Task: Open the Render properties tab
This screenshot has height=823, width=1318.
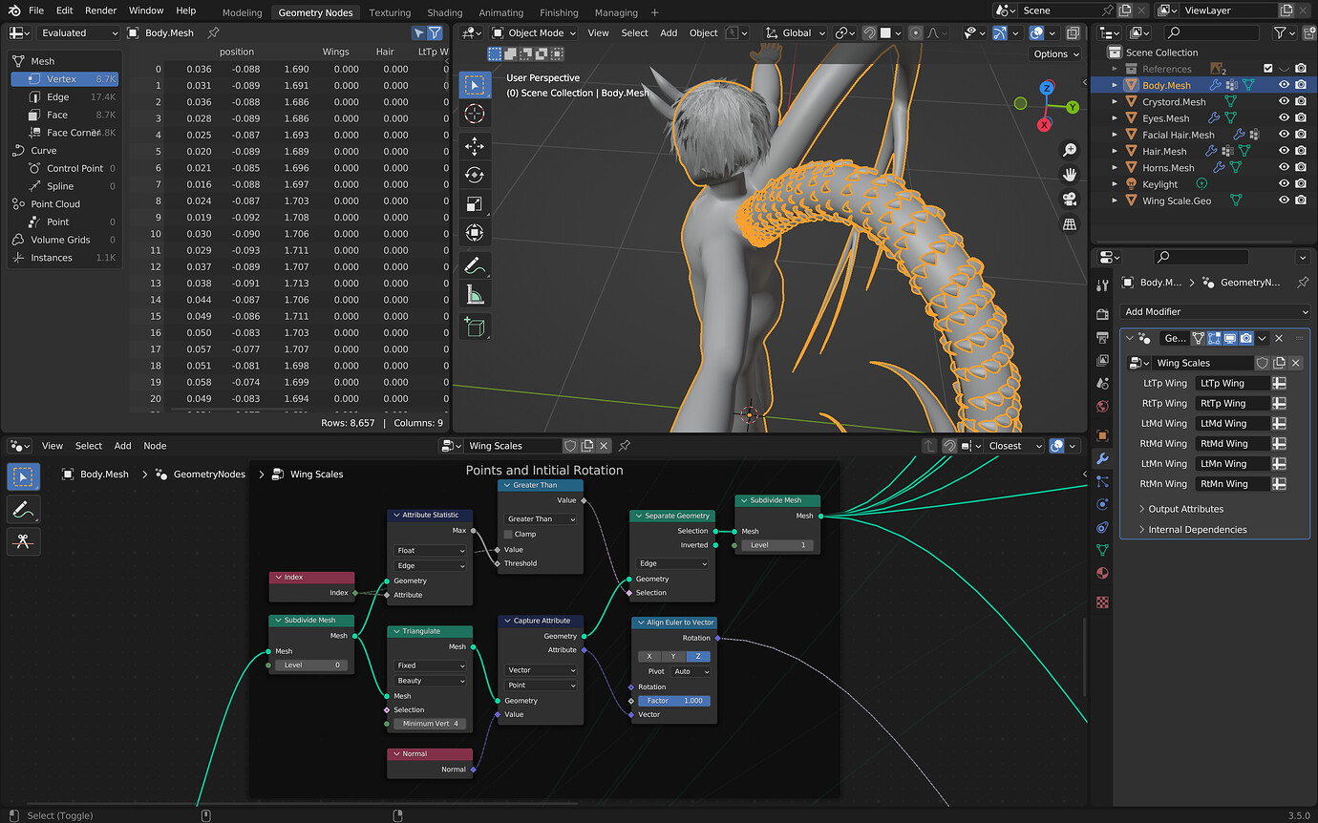Action: 1102,314
